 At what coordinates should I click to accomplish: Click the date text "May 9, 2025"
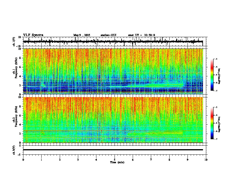82,35
